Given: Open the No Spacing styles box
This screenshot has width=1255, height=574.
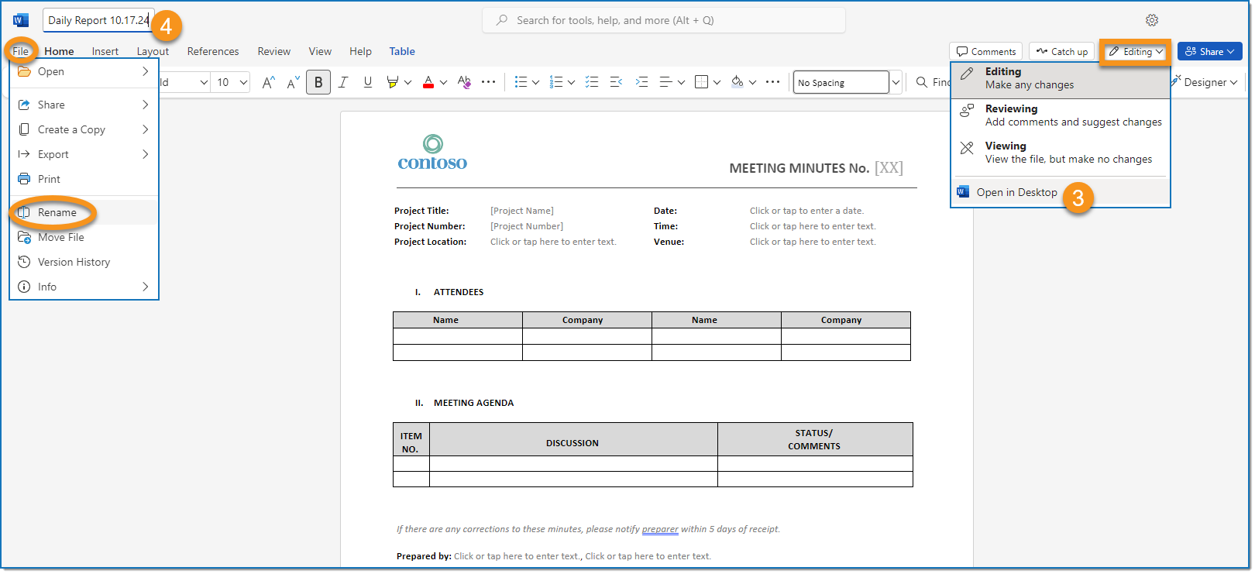Looking at the screenshot, I should (841, 82).
